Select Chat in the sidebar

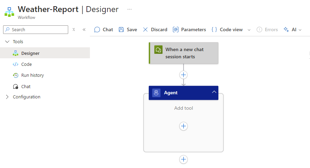point(26,87)
